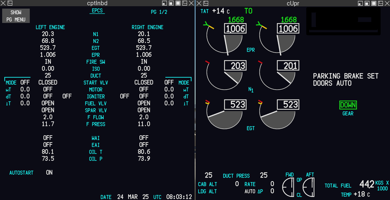Screen dimensions: 390x200
Task: Click the LEFT ENGINE column header
Action: tap(50, 27)
